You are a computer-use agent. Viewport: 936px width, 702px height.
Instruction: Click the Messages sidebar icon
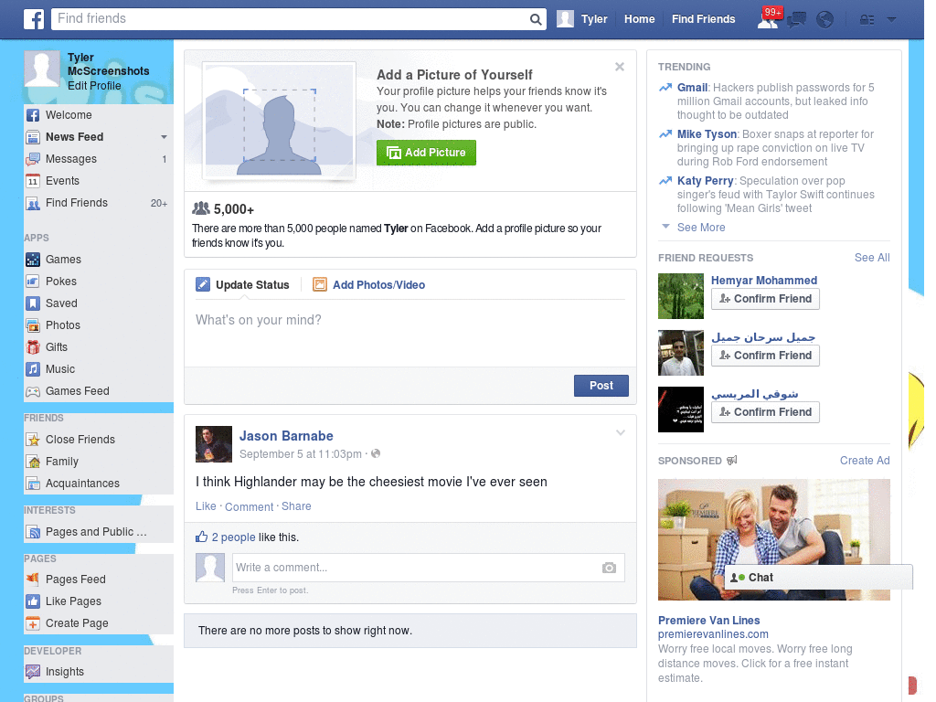coord(33,159)
